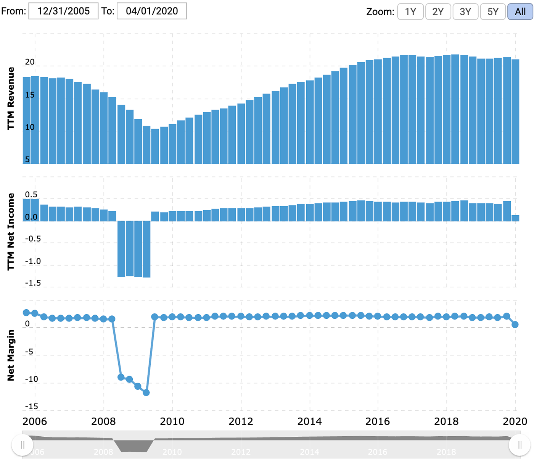The image size is (534, 460).
Task: Click the last TTM Revenue bar at 2020
Action: (x=515, y=111)
